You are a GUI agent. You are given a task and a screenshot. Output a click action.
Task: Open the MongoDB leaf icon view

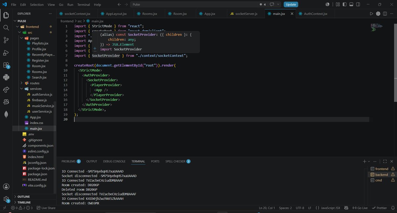6,114
